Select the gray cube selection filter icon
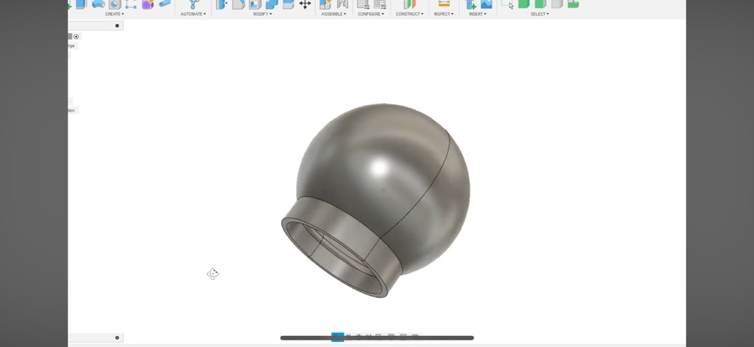The width and height of the screenshot is (754, 347). pos(557,4)
